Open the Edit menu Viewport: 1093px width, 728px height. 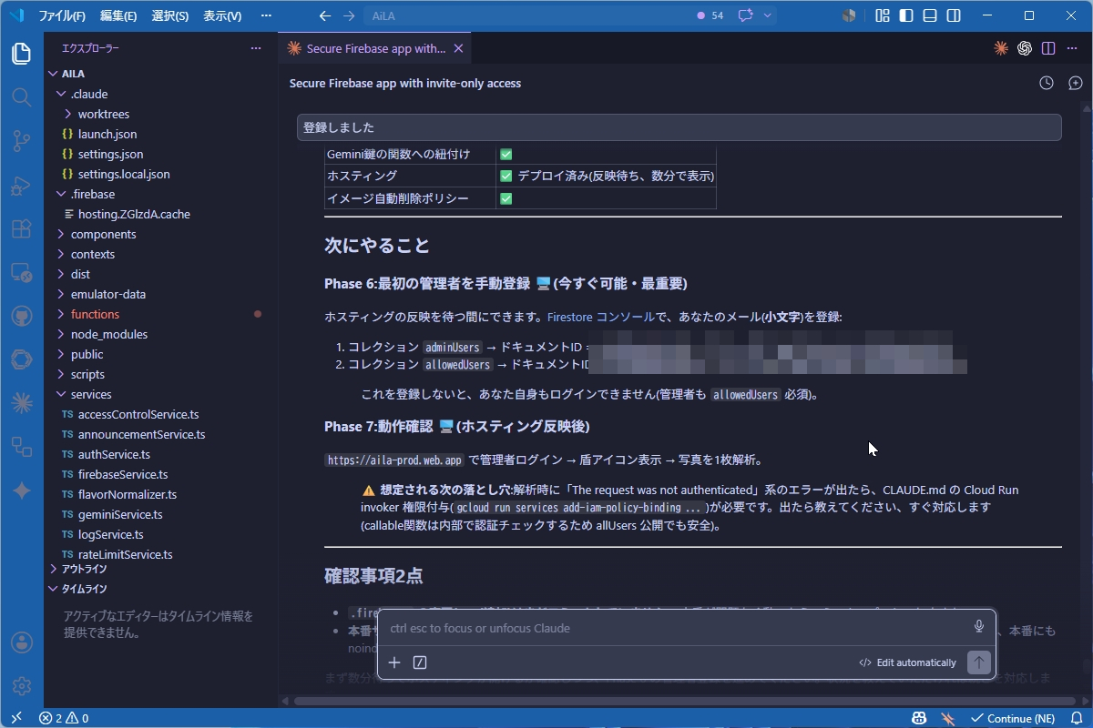(x=118, y=15)
